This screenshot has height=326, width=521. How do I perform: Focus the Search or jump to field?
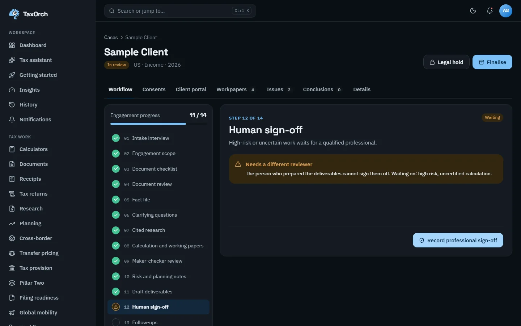click(180, 11)
